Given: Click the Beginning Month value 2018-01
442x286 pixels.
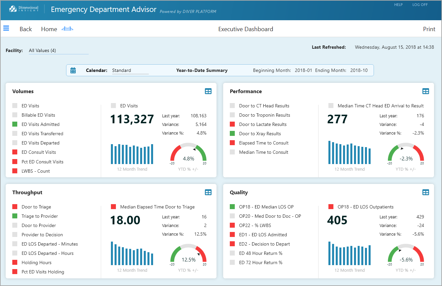Looking at the screenshot, I should click(x=304, y=70).
